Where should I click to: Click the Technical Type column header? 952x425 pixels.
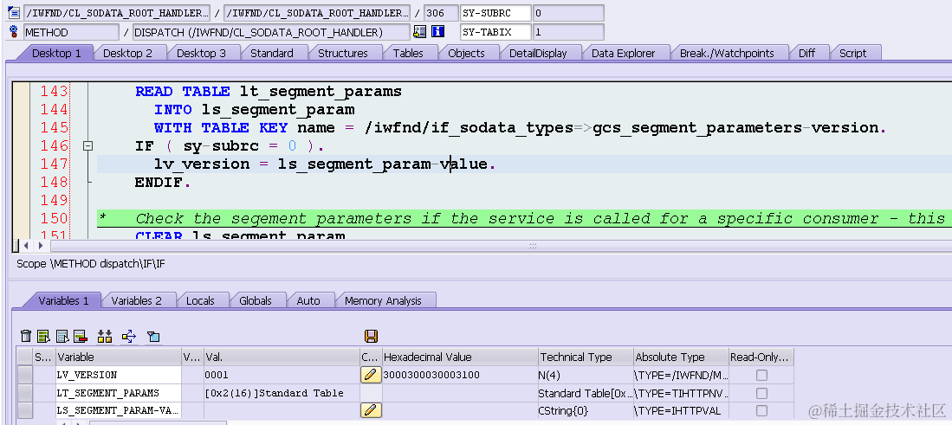tap(586, 357)
